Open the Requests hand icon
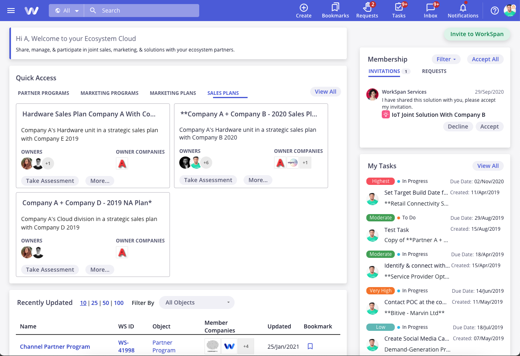520x356 pixels. coord(367,7)
